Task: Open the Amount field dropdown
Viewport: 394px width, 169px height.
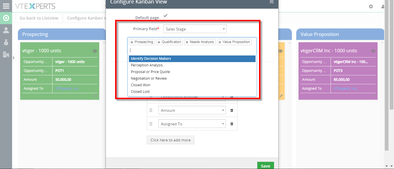Action: point(192,110)
